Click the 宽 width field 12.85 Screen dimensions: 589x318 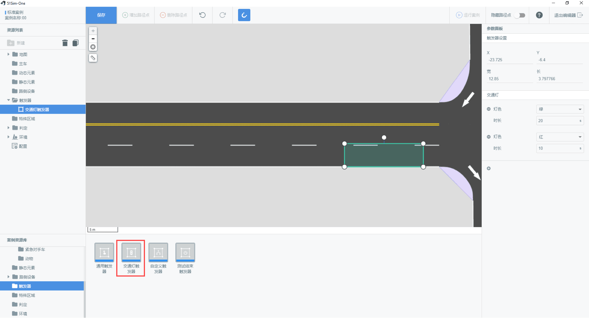point(510,79)
